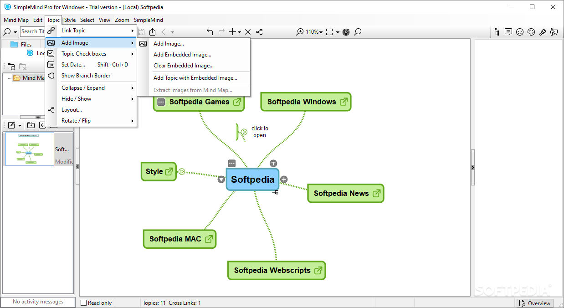
Task: Select the Softpedia MAC topic
Action: 179,239
